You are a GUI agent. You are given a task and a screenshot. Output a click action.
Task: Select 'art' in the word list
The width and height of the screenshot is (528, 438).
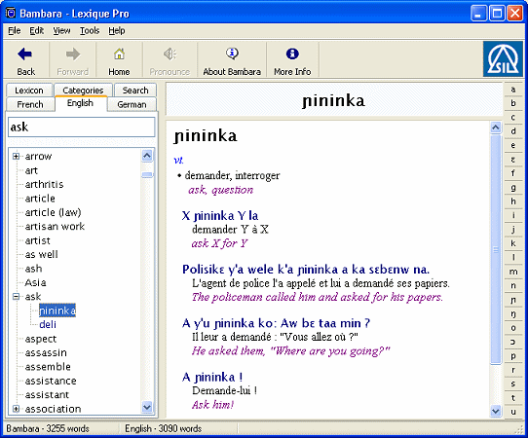point(31,170)
